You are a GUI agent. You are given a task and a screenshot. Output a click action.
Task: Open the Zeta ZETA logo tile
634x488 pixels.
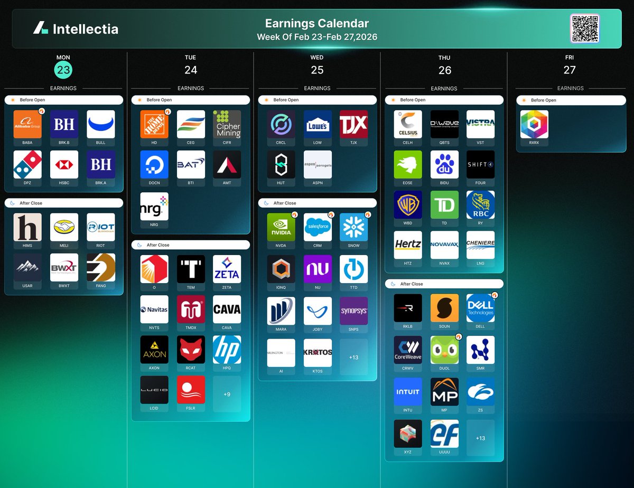click(x=227, y=269)
